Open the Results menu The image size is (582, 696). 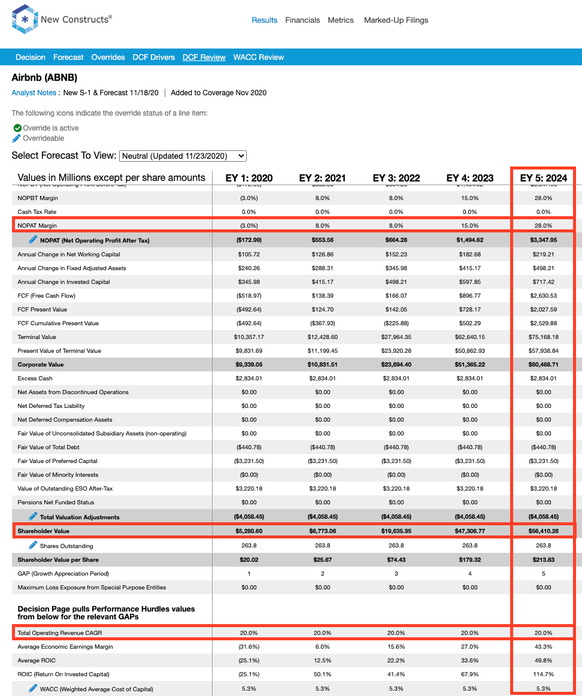[x=265, y=20]
